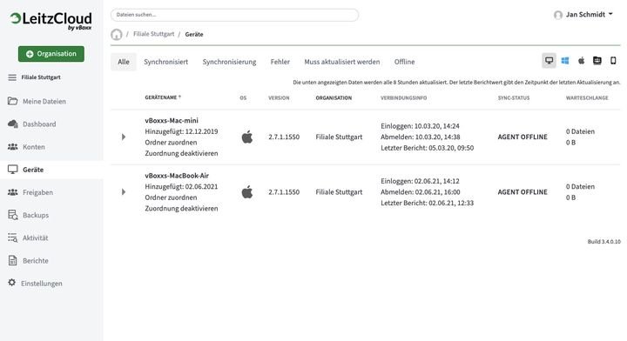Click the user avatar icon

[x=558, y=15]
